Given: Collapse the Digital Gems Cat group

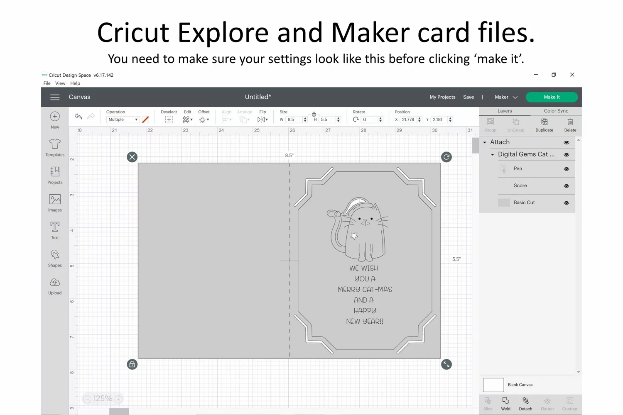Looking at the screenshot, I should (493, 154).
